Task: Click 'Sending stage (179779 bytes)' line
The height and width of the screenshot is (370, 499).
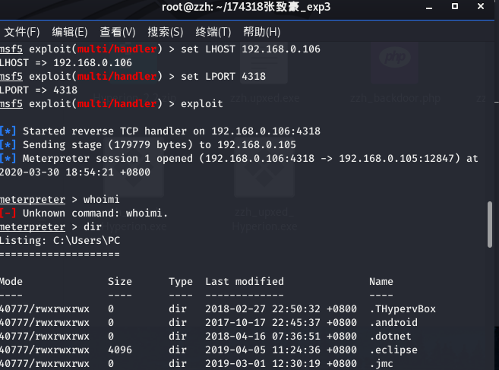Action: coord(148,145)
